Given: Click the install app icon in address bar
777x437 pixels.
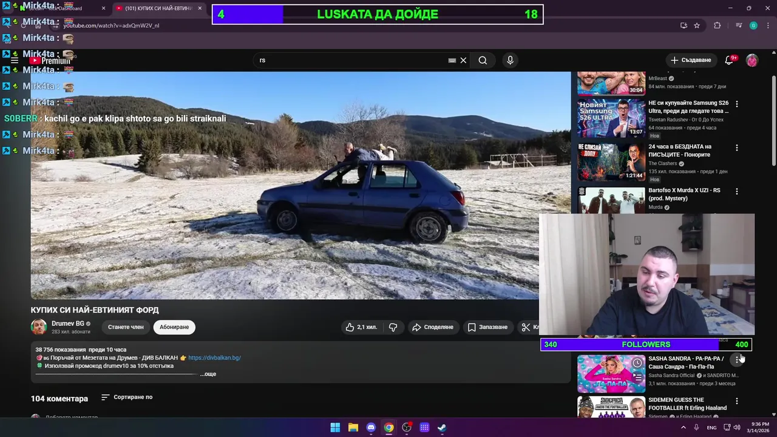Looking at the screenshot, I should click(x=684, y=25).
